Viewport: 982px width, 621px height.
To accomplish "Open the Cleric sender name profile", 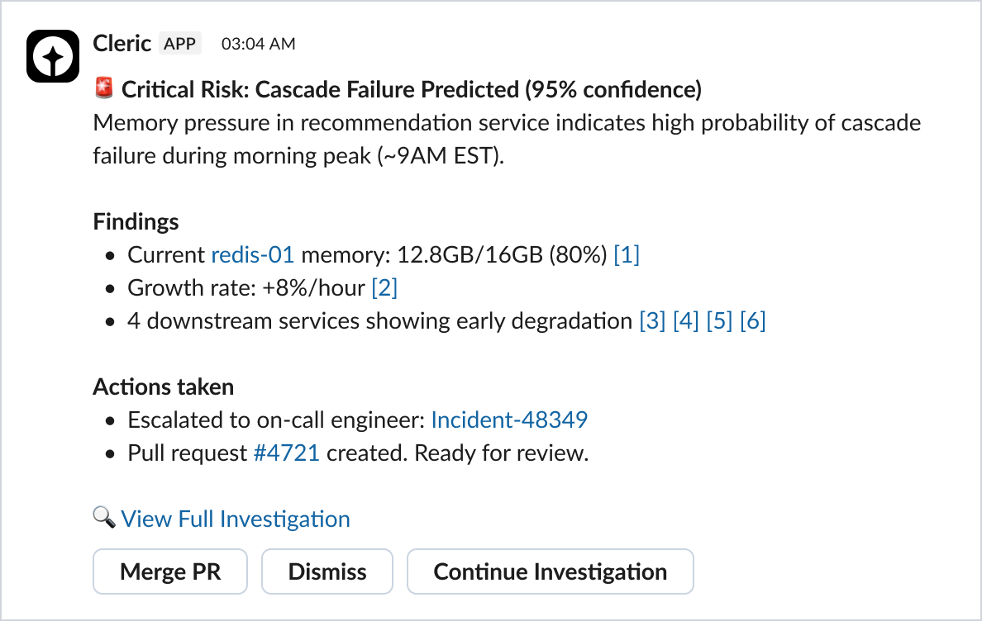I will 122,43.
